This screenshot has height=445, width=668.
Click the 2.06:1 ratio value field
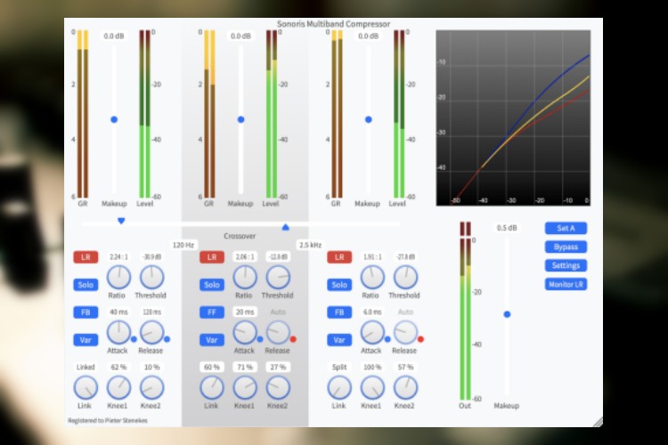245,257
